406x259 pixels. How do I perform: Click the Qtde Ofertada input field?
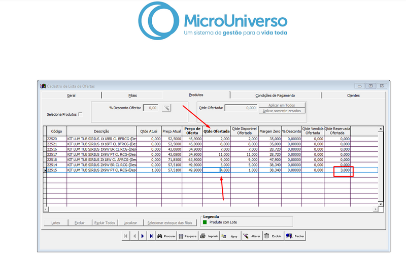(241, 108)
